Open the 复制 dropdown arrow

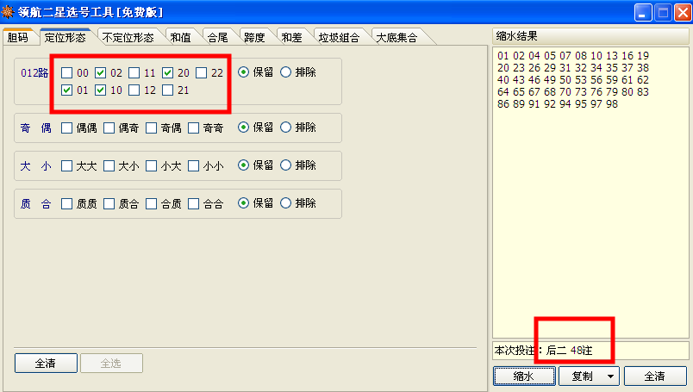pyautogui.click(x=611, y=376)
